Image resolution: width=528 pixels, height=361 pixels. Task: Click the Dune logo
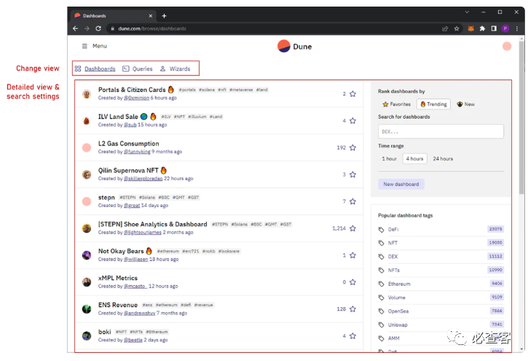click(294, 46)
